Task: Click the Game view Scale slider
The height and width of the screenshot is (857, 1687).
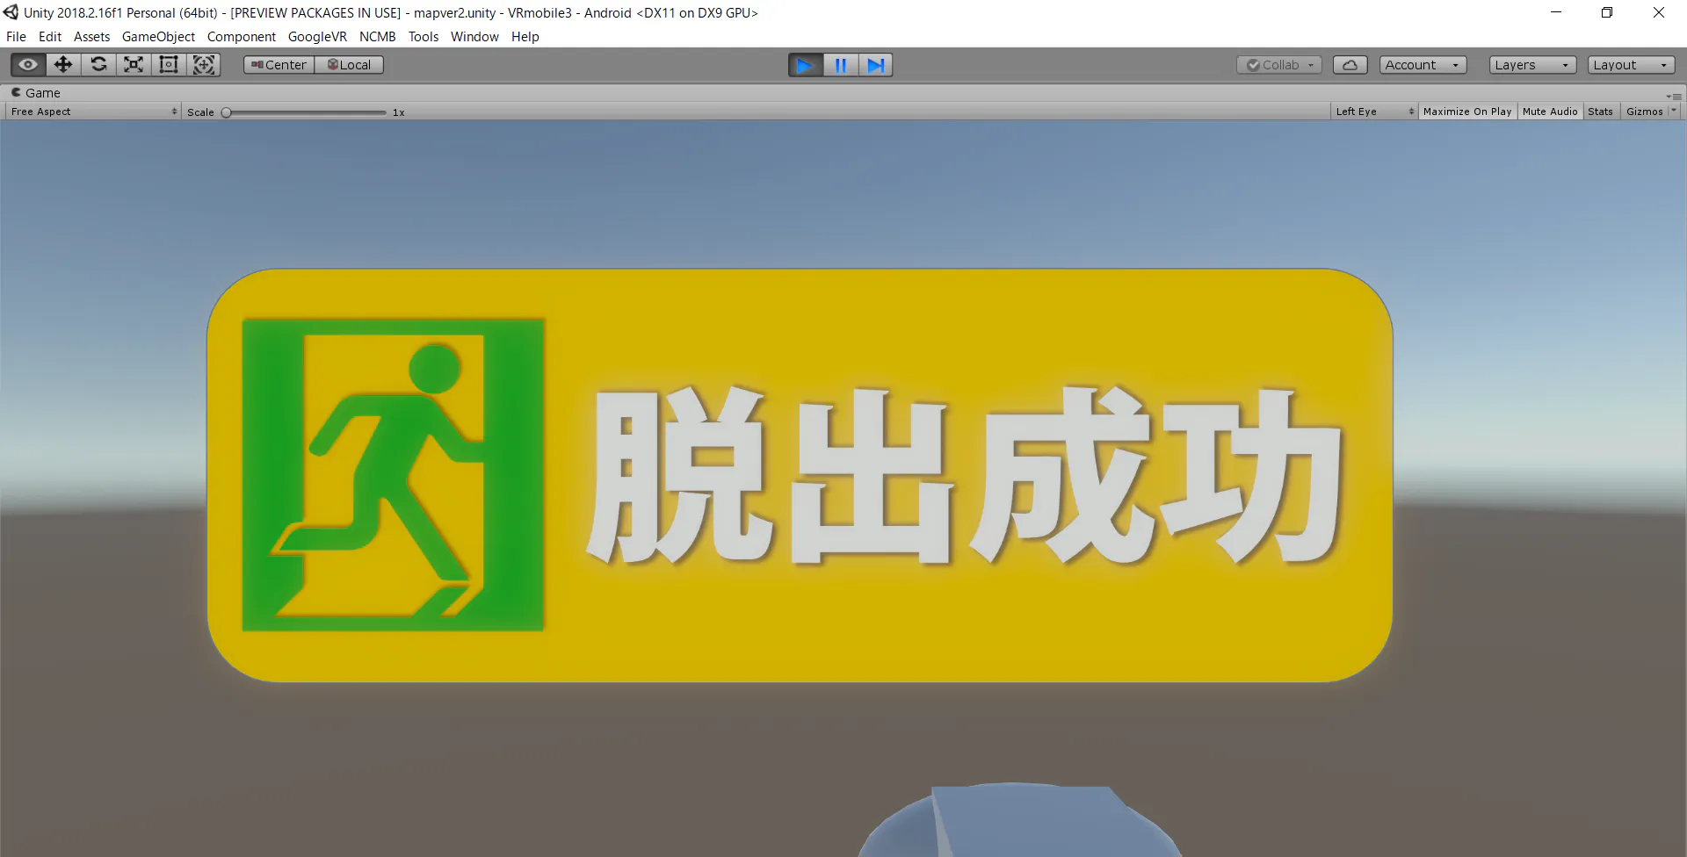Action: coord(306,112)
